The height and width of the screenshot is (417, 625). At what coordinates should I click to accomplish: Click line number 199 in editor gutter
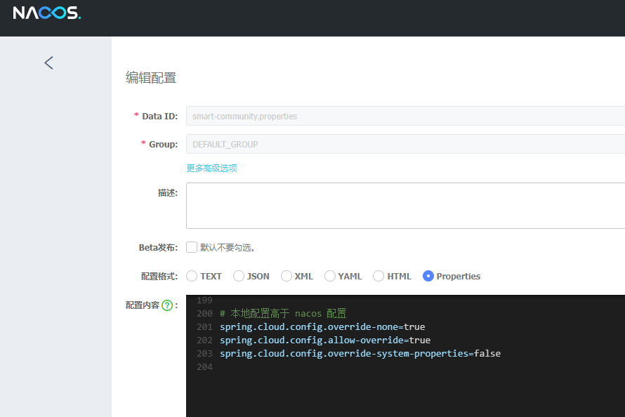pyautogui.click(x=204, y=300)
